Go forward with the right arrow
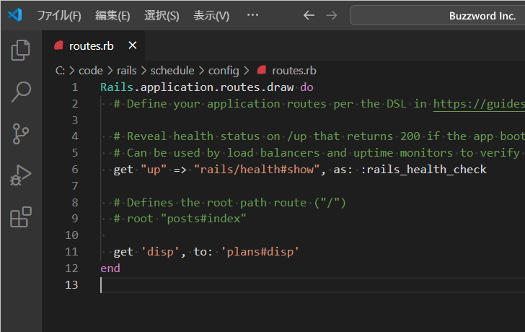The height and width of the screenshot is (332, 525). point(332,15)
